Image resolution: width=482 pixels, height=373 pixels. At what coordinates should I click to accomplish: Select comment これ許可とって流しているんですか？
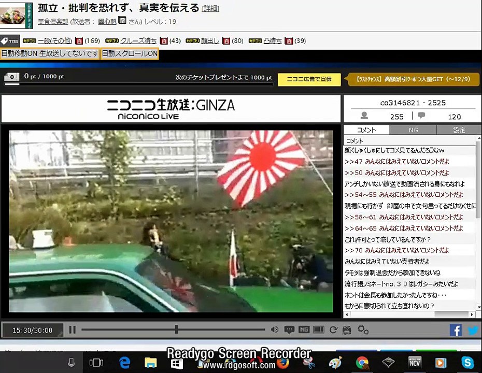click(410, 239)
